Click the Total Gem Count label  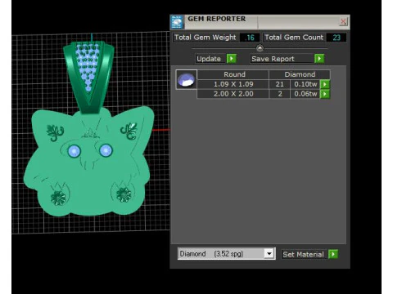[294, 38]
